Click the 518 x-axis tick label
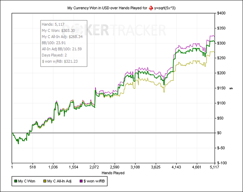243x192 pixels. tap(33, 167)
